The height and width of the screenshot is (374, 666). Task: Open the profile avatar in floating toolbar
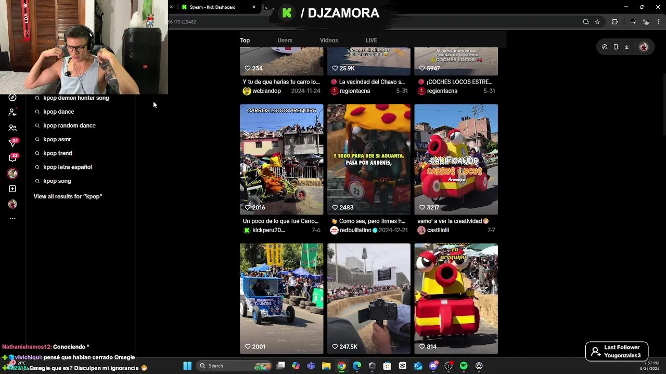point(644,47)
